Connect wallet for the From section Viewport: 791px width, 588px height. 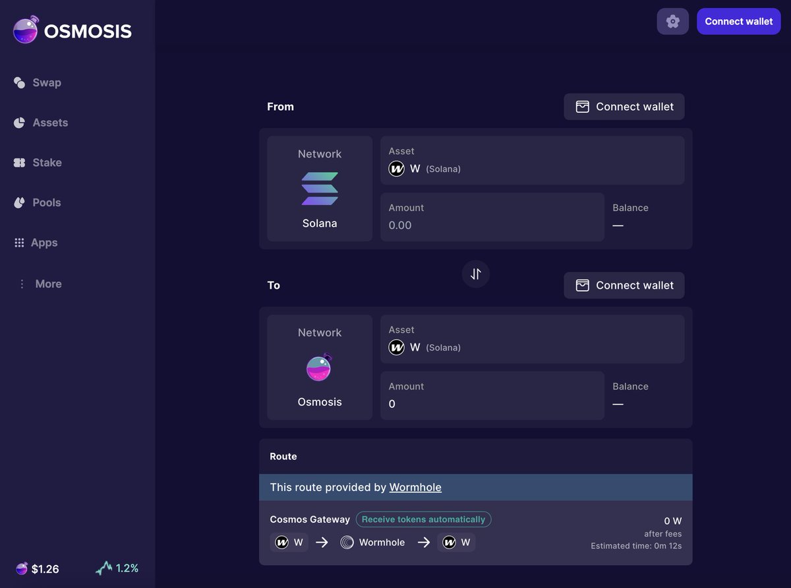pyautogui.click(x=624, y=107)
